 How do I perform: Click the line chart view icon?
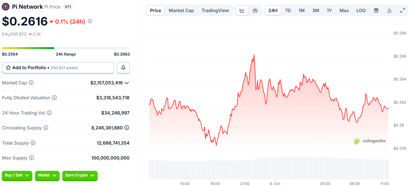coord(242,11)
